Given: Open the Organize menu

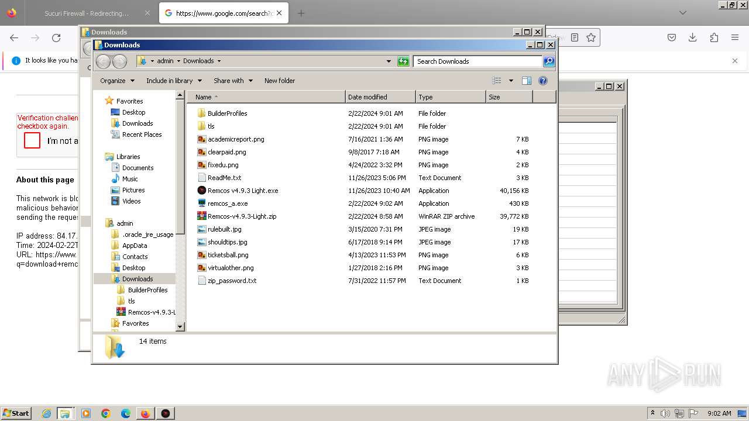Looking at the screenshot, I should pos(117,81).
